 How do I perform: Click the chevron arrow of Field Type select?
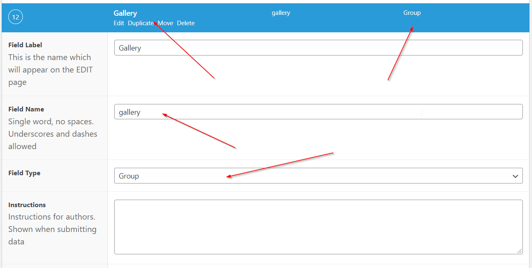(x=515, y=176)
